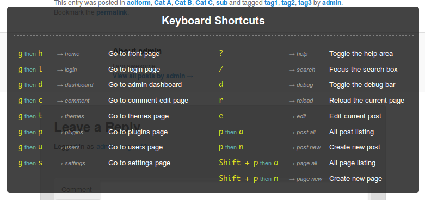Click the 'p then a' key combo
Viewport: 425px width, 200px height.
pyautogui.click(x=231, y=132)
